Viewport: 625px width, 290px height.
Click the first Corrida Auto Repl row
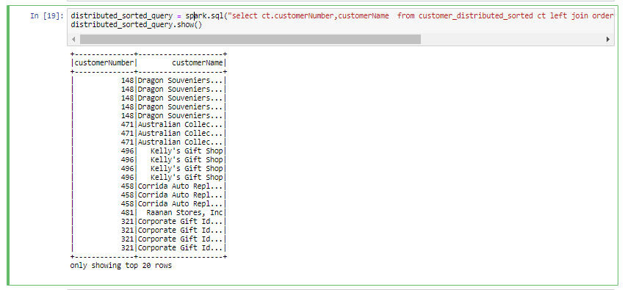tap(148, 186)
